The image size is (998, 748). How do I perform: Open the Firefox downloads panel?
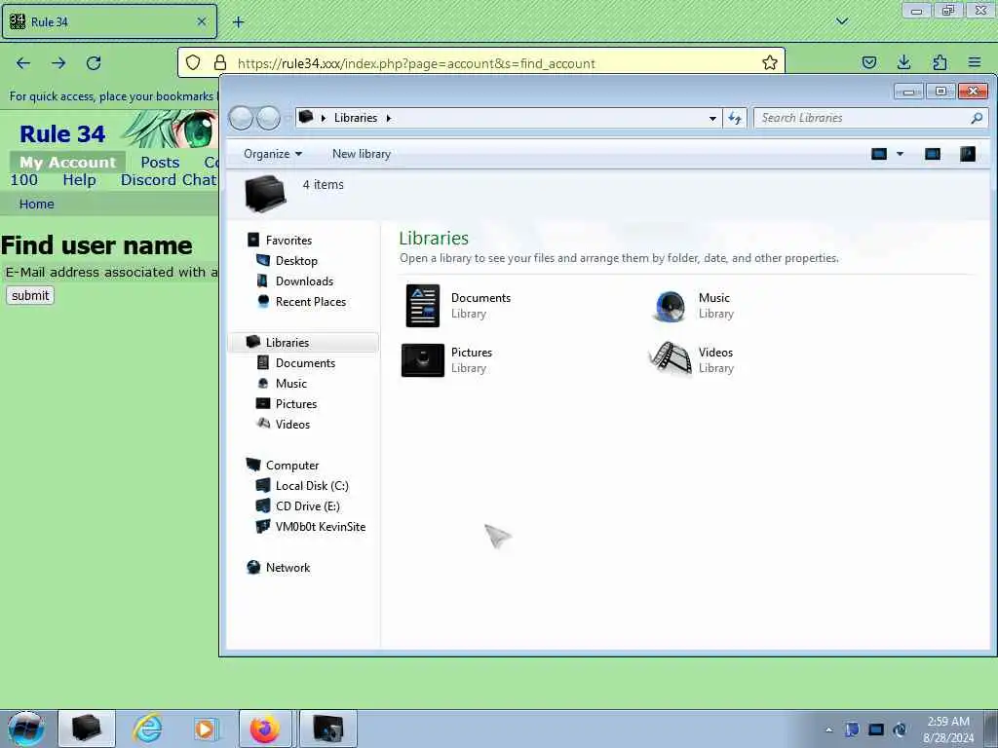[903, 62]
